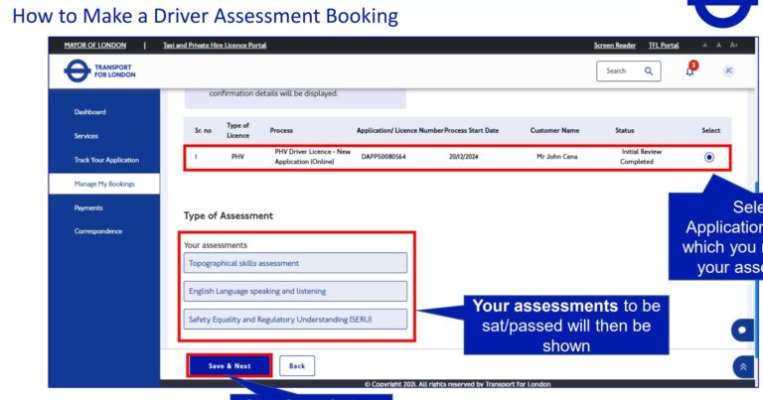Click the scroll-to-top double chevron button

(x=743, y=367)
